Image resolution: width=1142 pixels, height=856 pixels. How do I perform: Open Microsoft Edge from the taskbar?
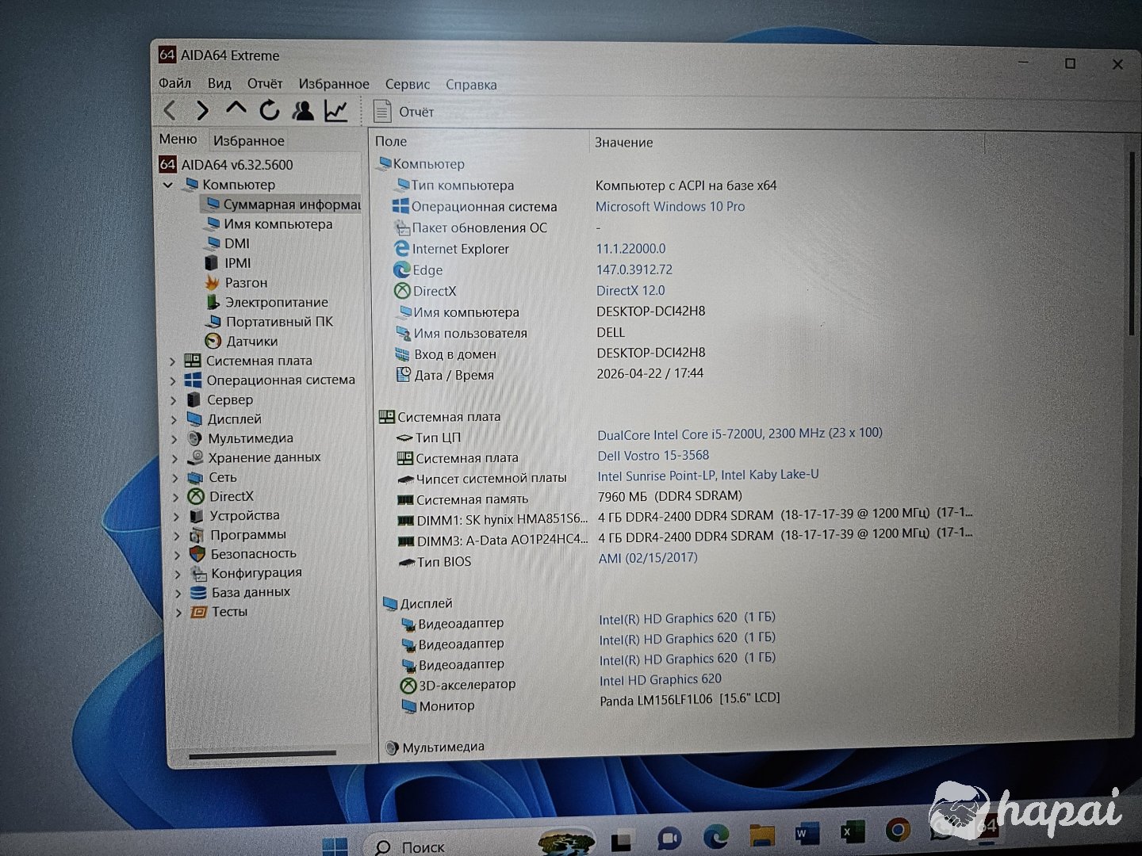click(x=716, y=835)
